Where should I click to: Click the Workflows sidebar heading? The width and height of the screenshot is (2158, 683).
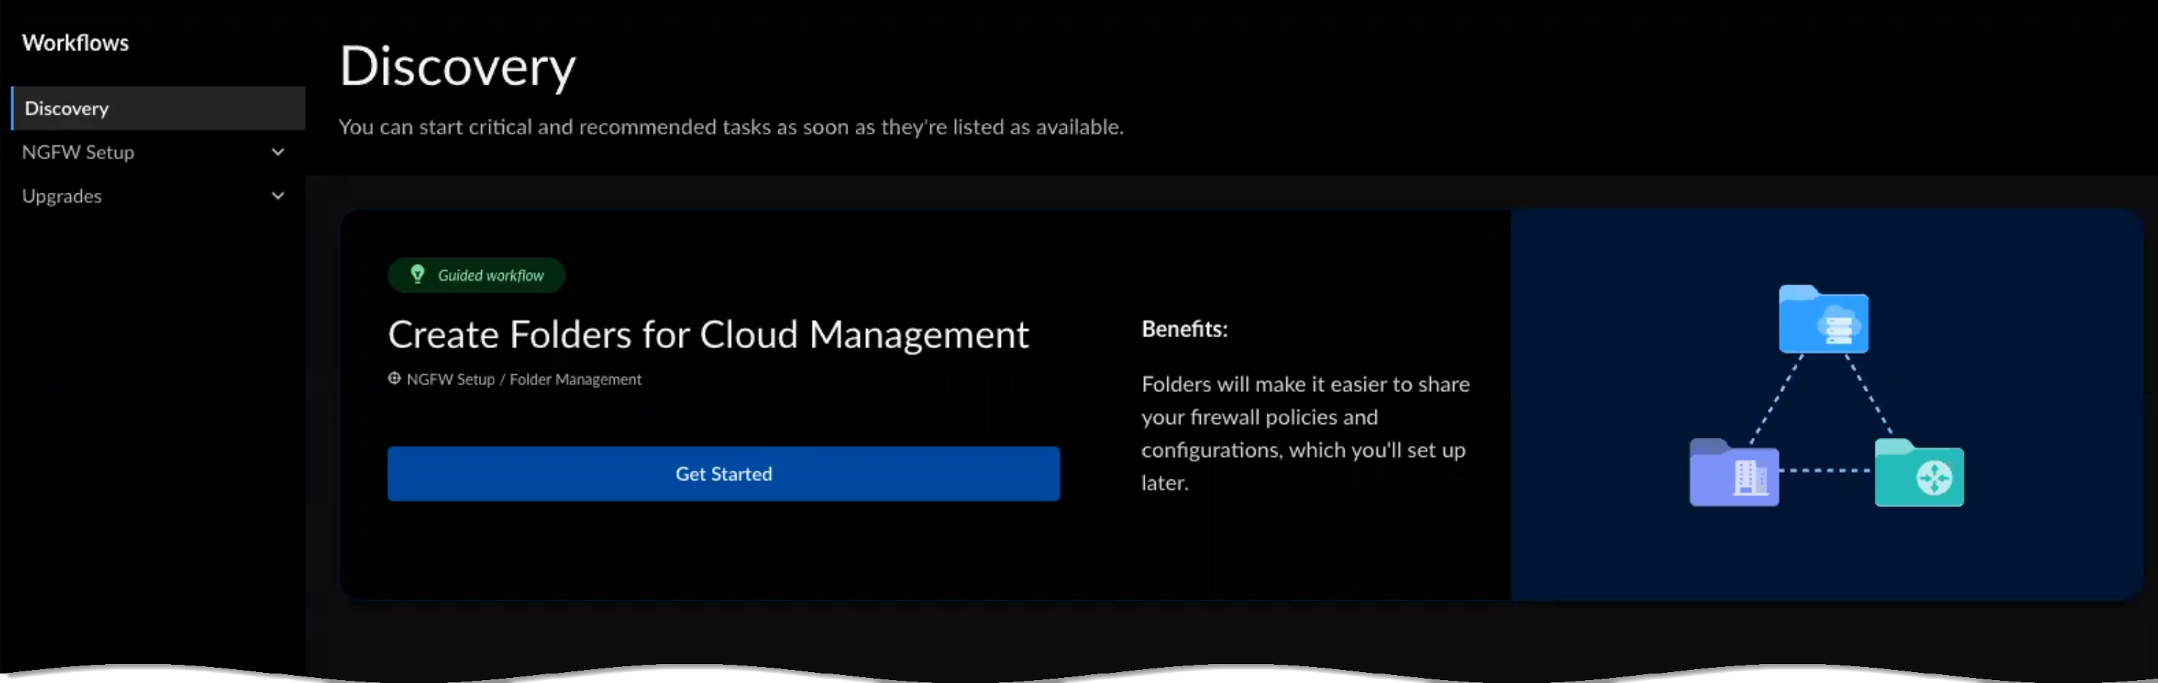pyautogui.click(x=75, y=44)
